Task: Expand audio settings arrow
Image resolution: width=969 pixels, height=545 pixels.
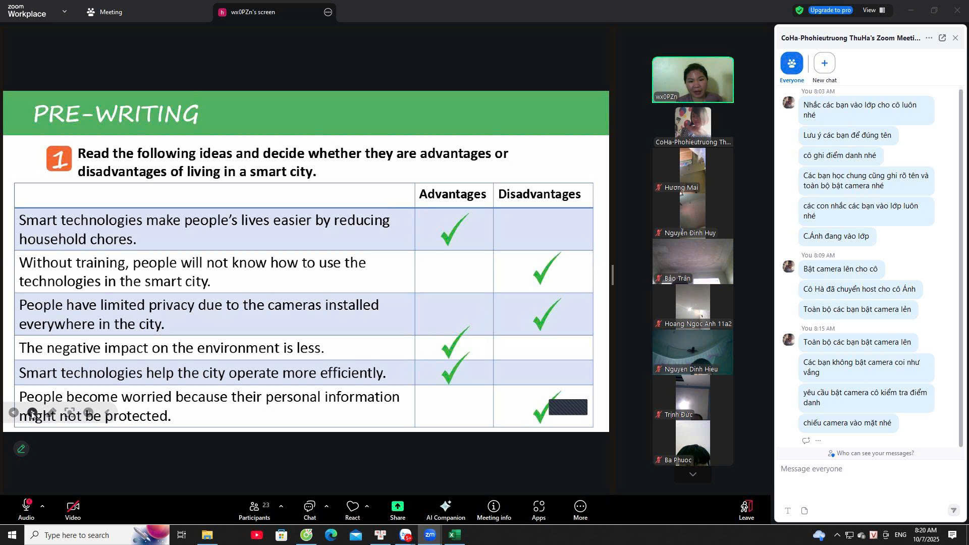Action: click(42, 506)
